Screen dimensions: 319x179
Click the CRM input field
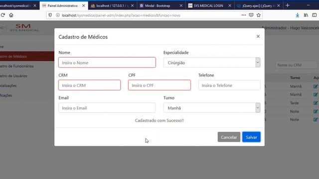pyautogui.click(x=90, y=85)
